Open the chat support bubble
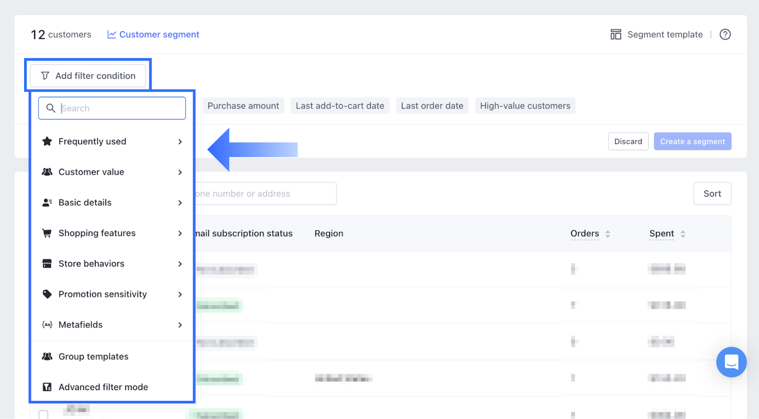Screen dimensions: 759x419 [x=731, y=362]
